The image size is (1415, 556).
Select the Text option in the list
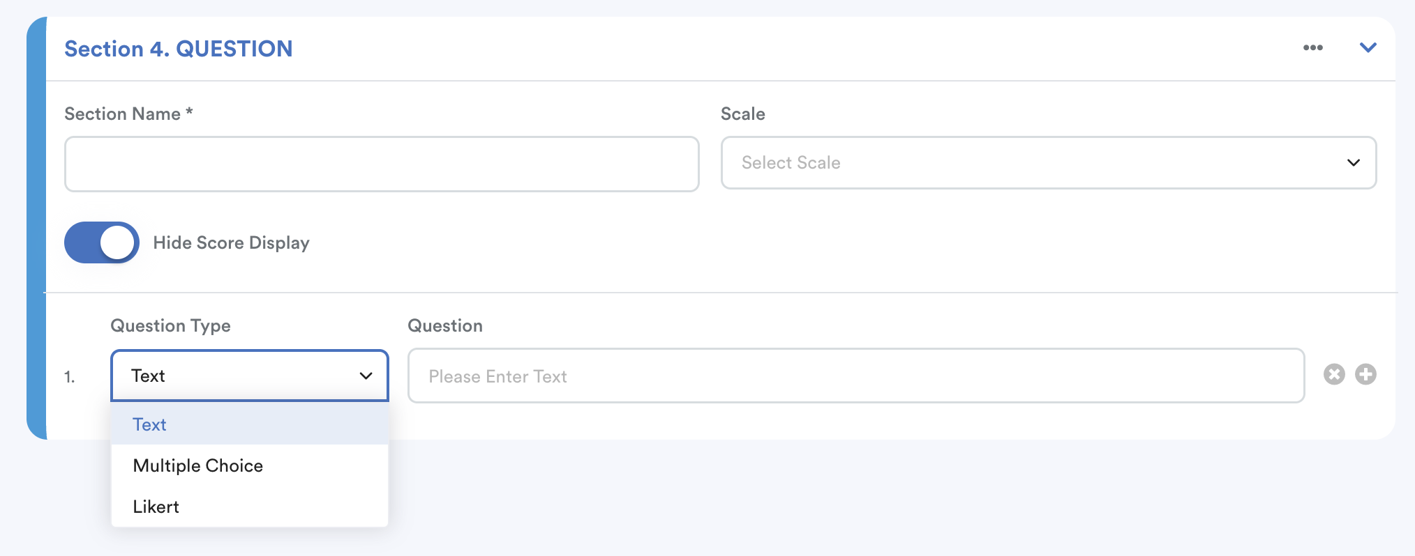coord(150,424)
